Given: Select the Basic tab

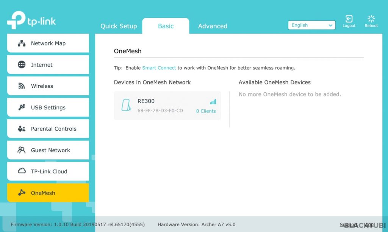Looking at the screenshot, I should 166,26.
